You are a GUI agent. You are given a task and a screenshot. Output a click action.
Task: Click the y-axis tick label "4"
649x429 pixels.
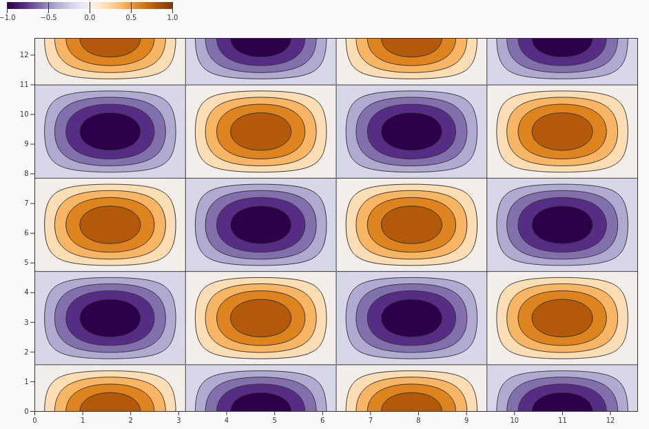[26, 292]
